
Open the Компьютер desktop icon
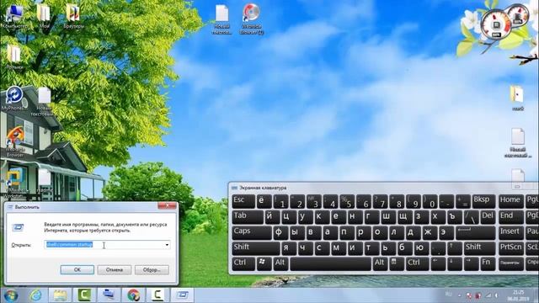13,16
